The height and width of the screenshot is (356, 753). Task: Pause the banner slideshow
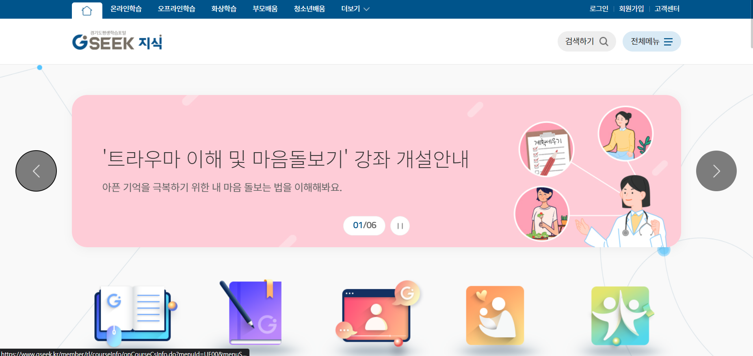pyautogui.click(x=400, y=226)
